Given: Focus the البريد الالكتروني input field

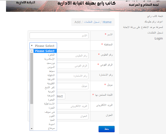Looking at the screenshot, I should tap(73, 106).
